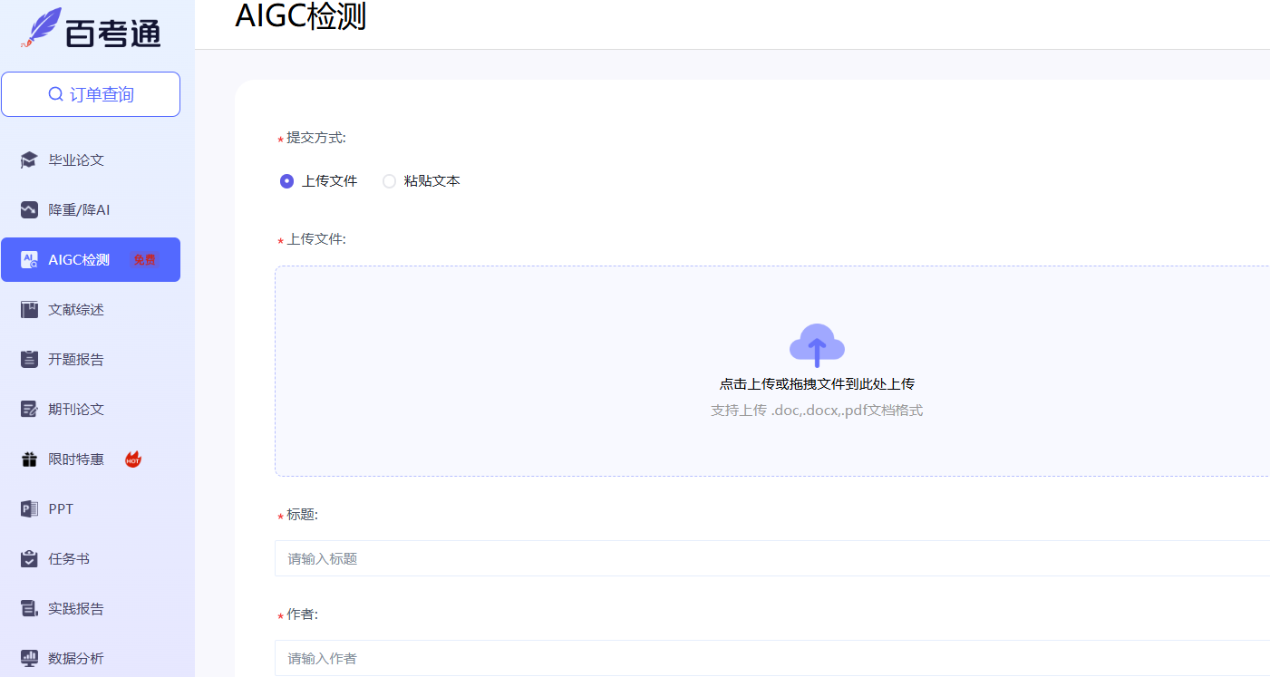Click the gift icon for 限时特惠

tap(29, 459)
